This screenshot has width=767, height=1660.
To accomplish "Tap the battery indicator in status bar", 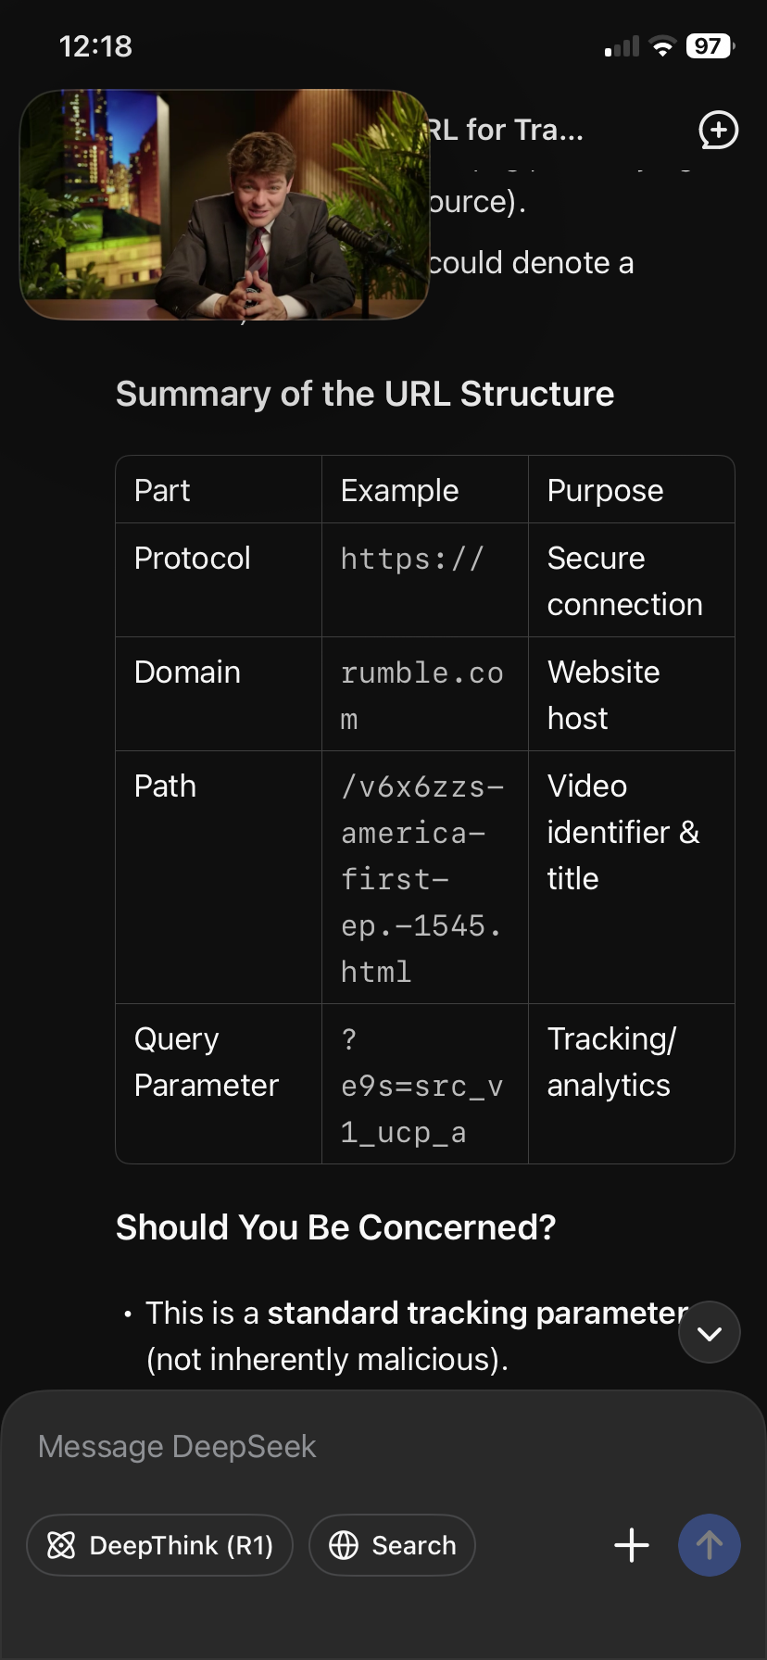I will click(x=710, y=46).
